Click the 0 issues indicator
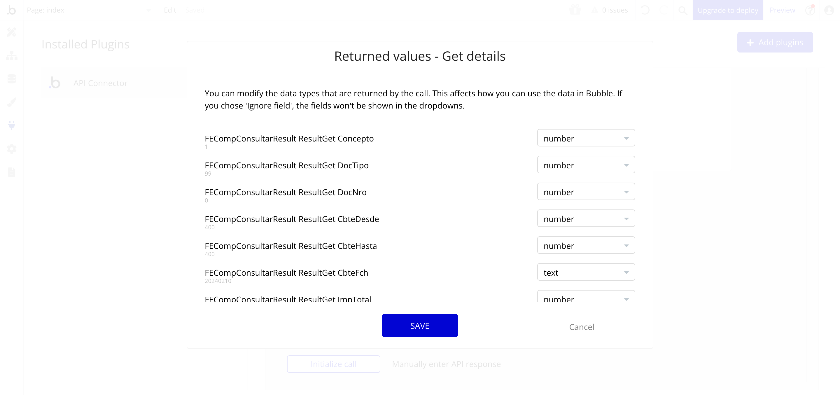Screen dimensions: 840x395 click(x=610, y=10)
